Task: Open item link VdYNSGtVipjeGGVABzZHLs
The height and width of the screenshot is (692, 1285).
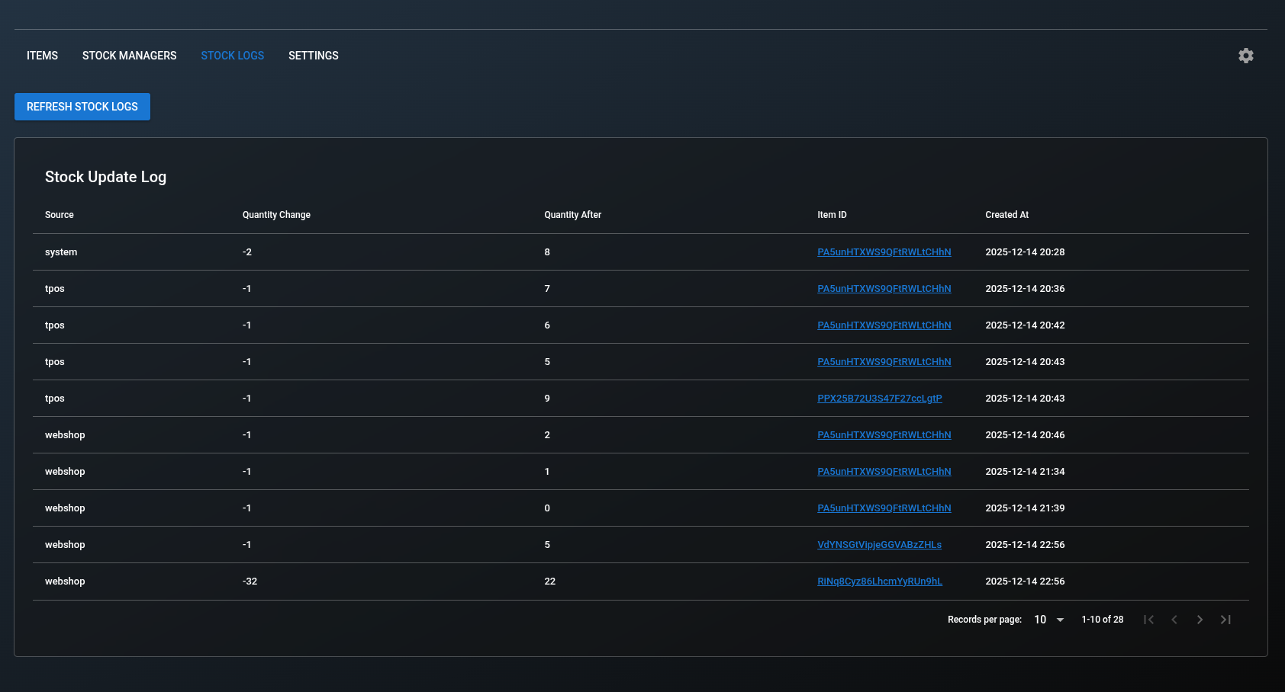Action: click(x=879, y=544)
